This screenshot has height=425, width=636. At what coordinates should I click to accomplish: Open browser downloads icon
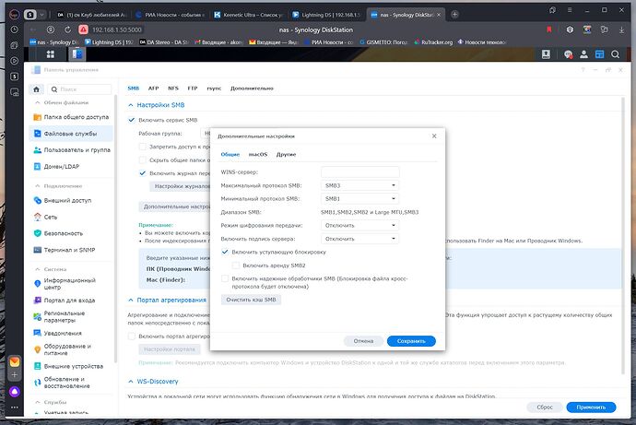click(621, 30)
